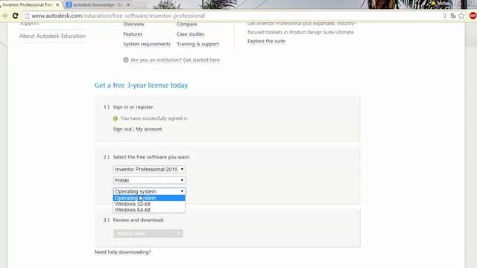
Task: Open the Training & support link
Action: (x=198, y=44)
